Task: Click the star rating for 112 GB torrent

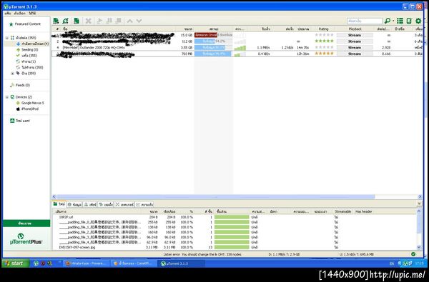Action: [324, 41]
